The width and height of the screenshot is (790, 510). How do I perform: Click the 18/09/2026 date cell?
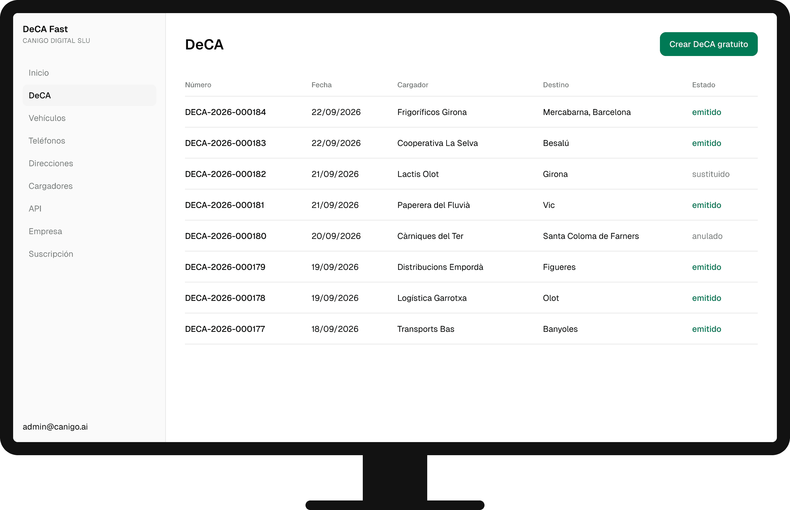tap(335, 329)
